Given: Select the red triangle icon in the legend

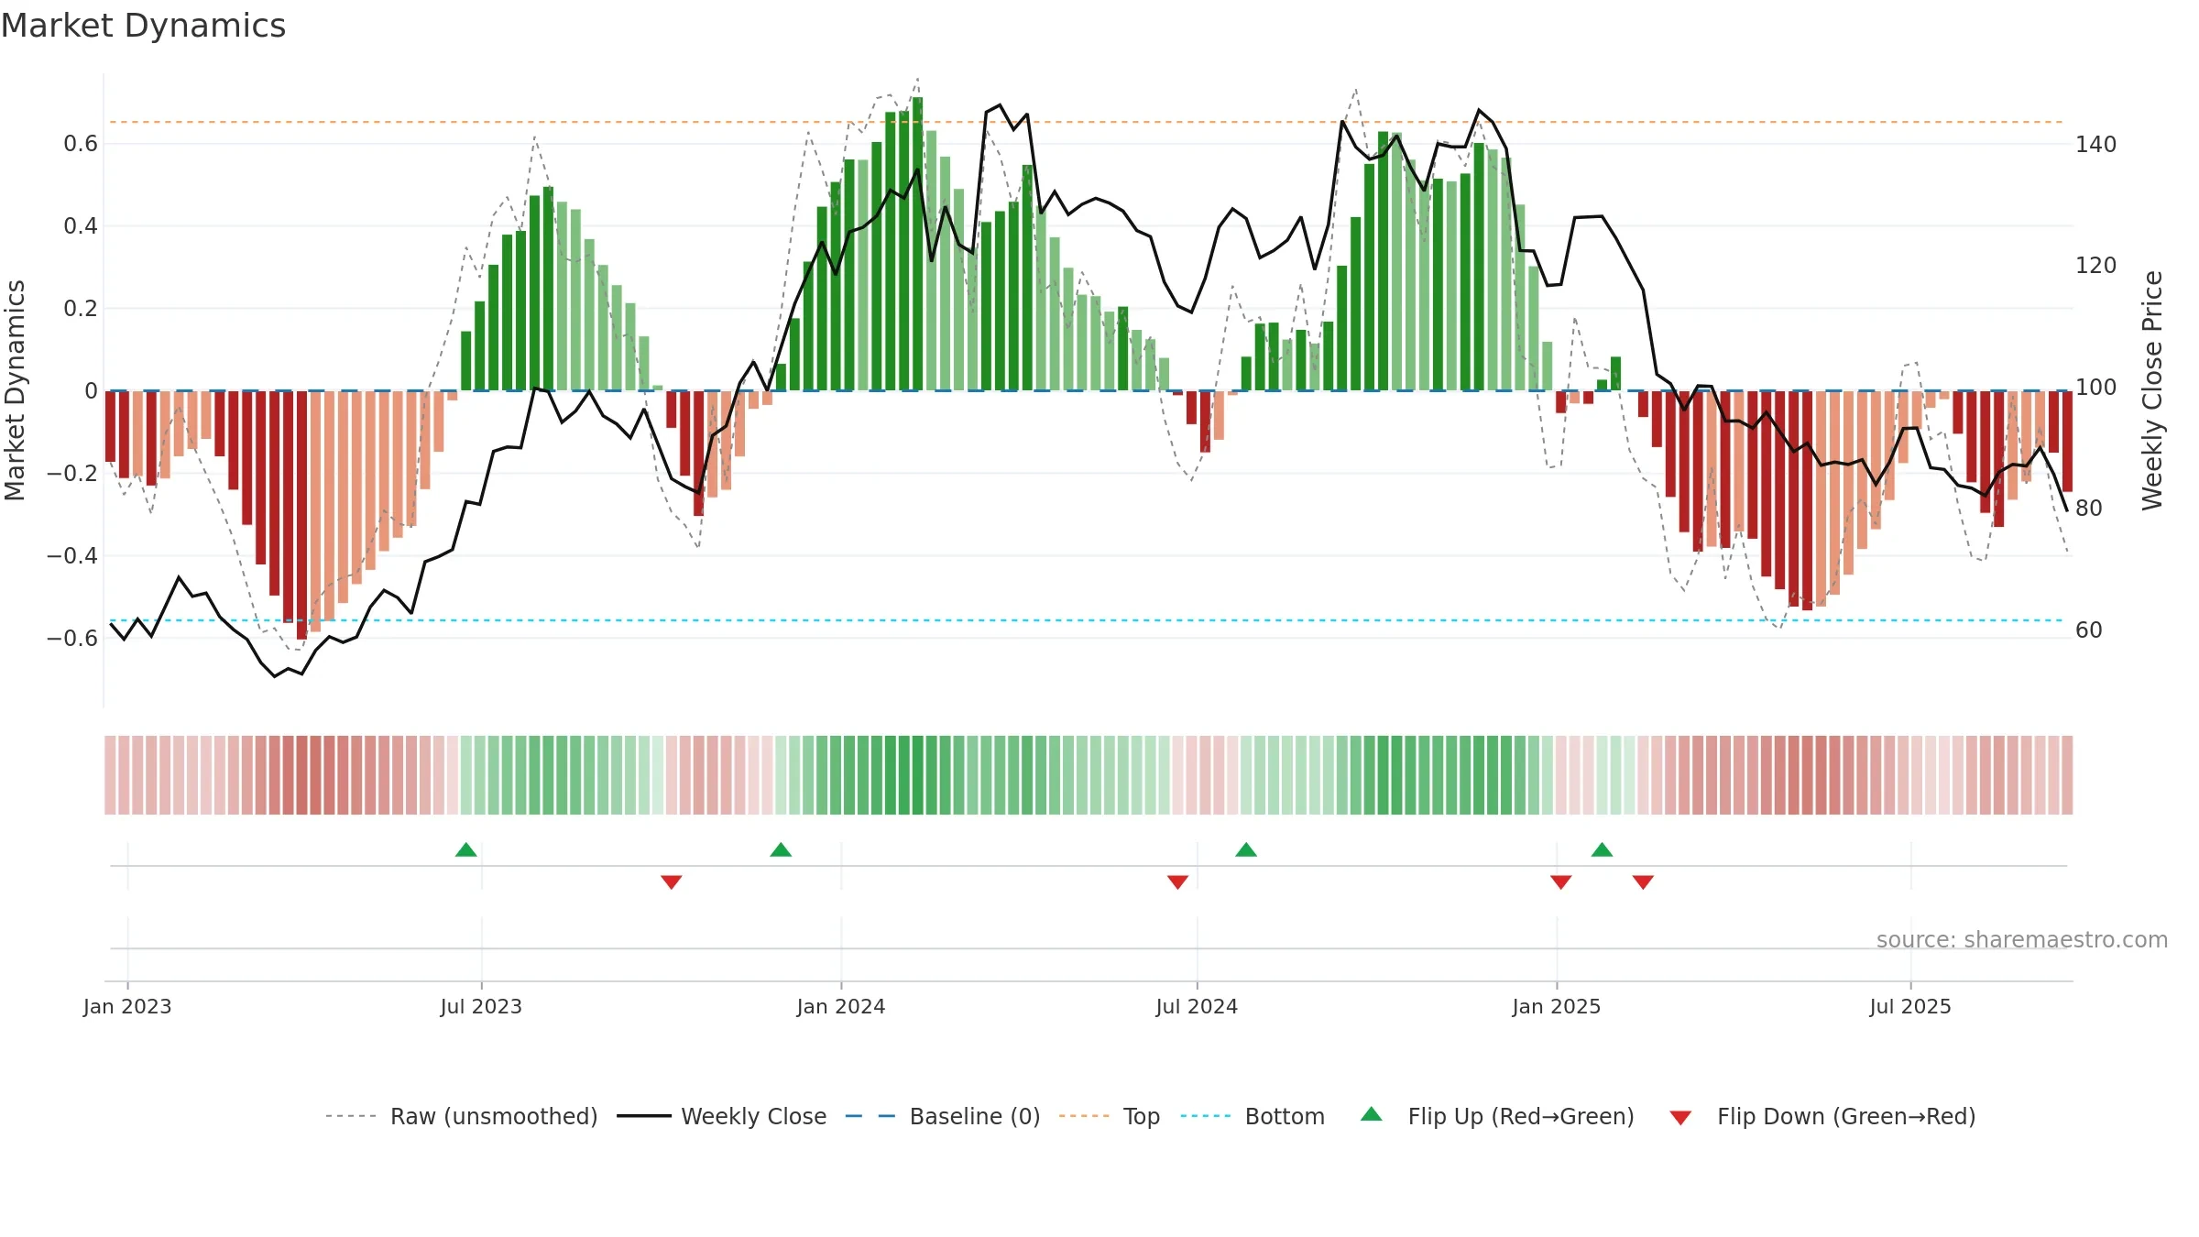Looking at the screenshot, I should [1680, 1118].
